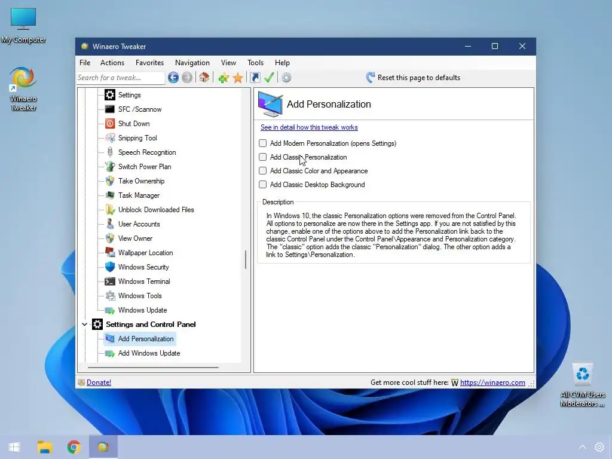The height and width of the screenshot is (459, 612).
Task: Select the Shut Down icon in tree
Action: coord(110,124)
